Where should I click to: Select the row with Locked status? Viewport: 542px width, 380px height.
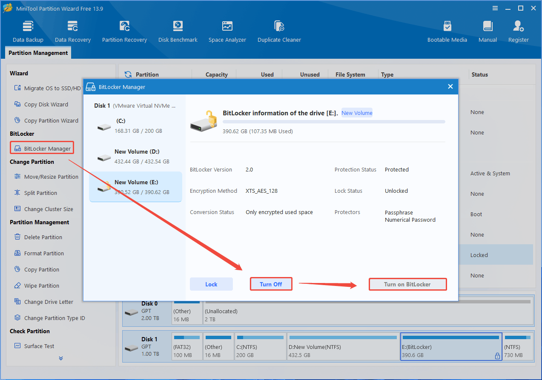[x=496, y=255]
